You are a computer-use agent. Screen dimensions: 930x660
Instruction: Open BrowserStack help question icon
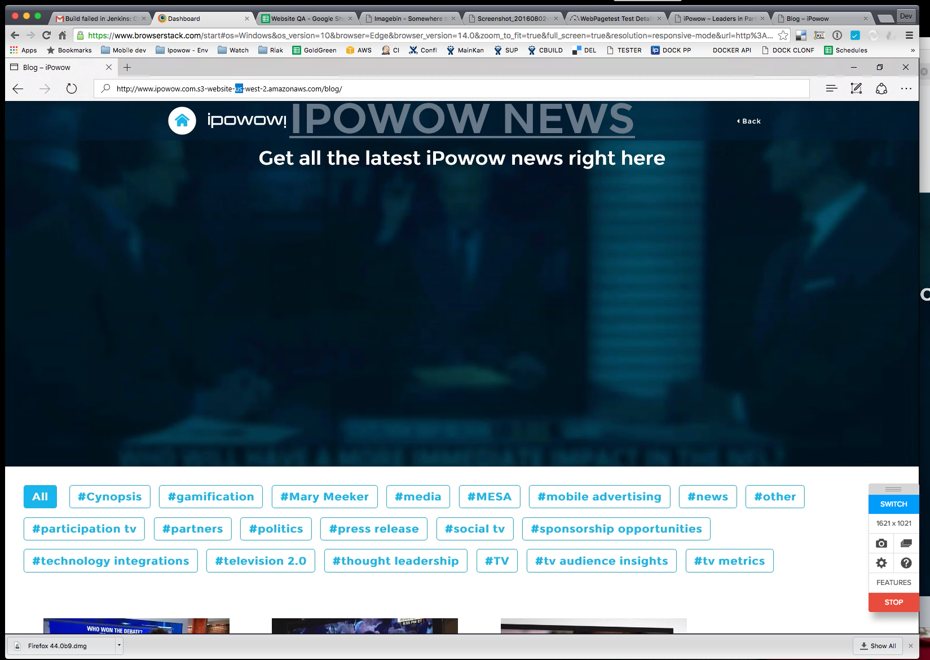click(906, 563)
